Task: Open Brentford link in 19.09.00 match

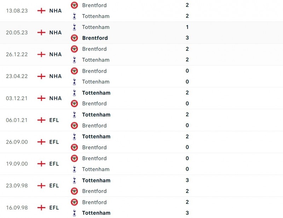Action: [94, 158]
